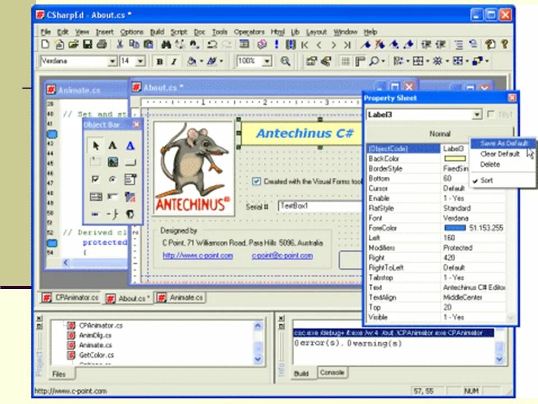The width and height of the screenshot is (538, 404).
Task: Select the list box tool in Object Bar
Action: click(130, 179)
